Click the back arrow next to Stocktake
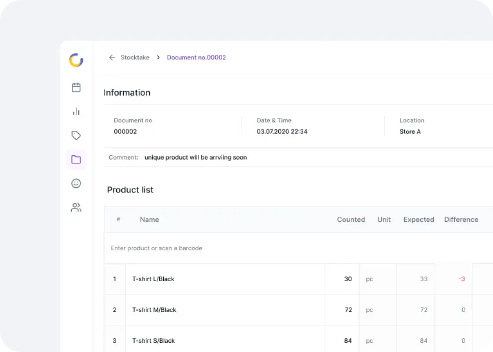Viewport: 493px width, 352px height. point(112,58)
